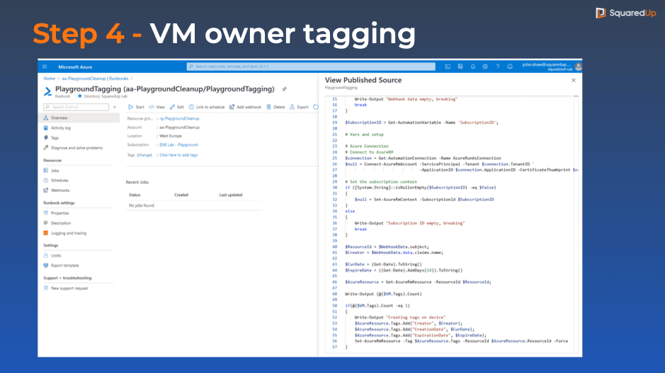Viewport: 665px width, 373px height.
Task: Click the Created column header
Action: pyautogui.click(x=181, y=195)
